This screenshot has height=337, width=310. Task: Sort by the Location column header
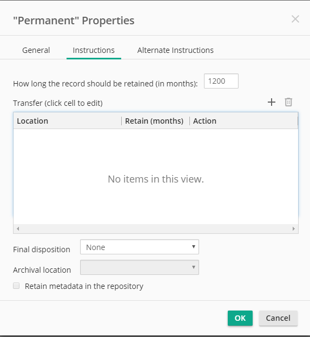(68, 121)
